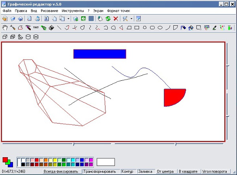Click the green left arrow icon
Viewport: 237px width, 175px height.
(x=83, y=19)
